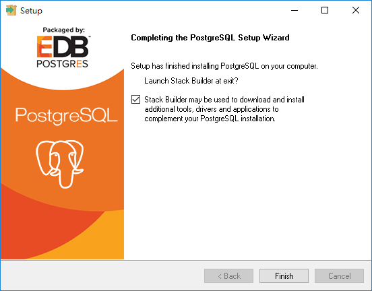The image size is (372, 291).
Task: Click the 'Packaged by:' text
Action: [63, 30]
